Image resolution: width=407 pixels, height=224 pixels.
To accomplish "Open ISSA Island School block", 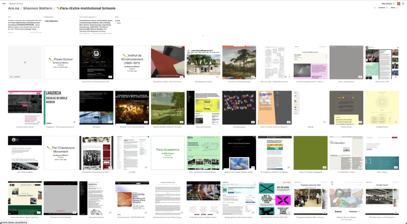I will (203, 153).
